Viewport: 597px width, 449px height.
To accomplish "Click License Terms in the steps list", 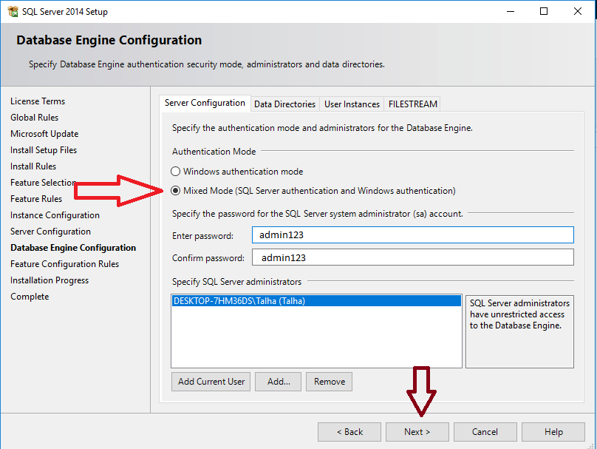I will pos(38,101).
